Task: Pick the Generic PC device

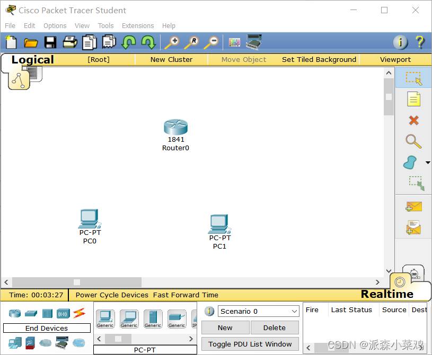Action: click(x=105, y=318)
